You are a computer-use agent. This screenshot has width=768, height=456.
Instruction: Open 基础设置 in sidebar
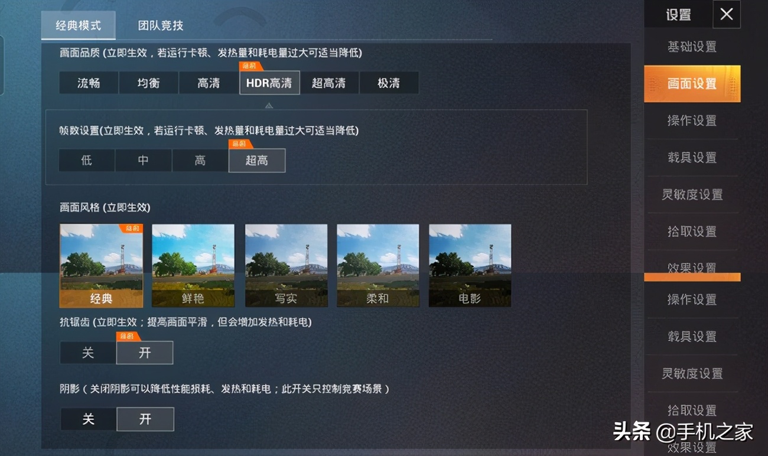(x=692, y=47)
